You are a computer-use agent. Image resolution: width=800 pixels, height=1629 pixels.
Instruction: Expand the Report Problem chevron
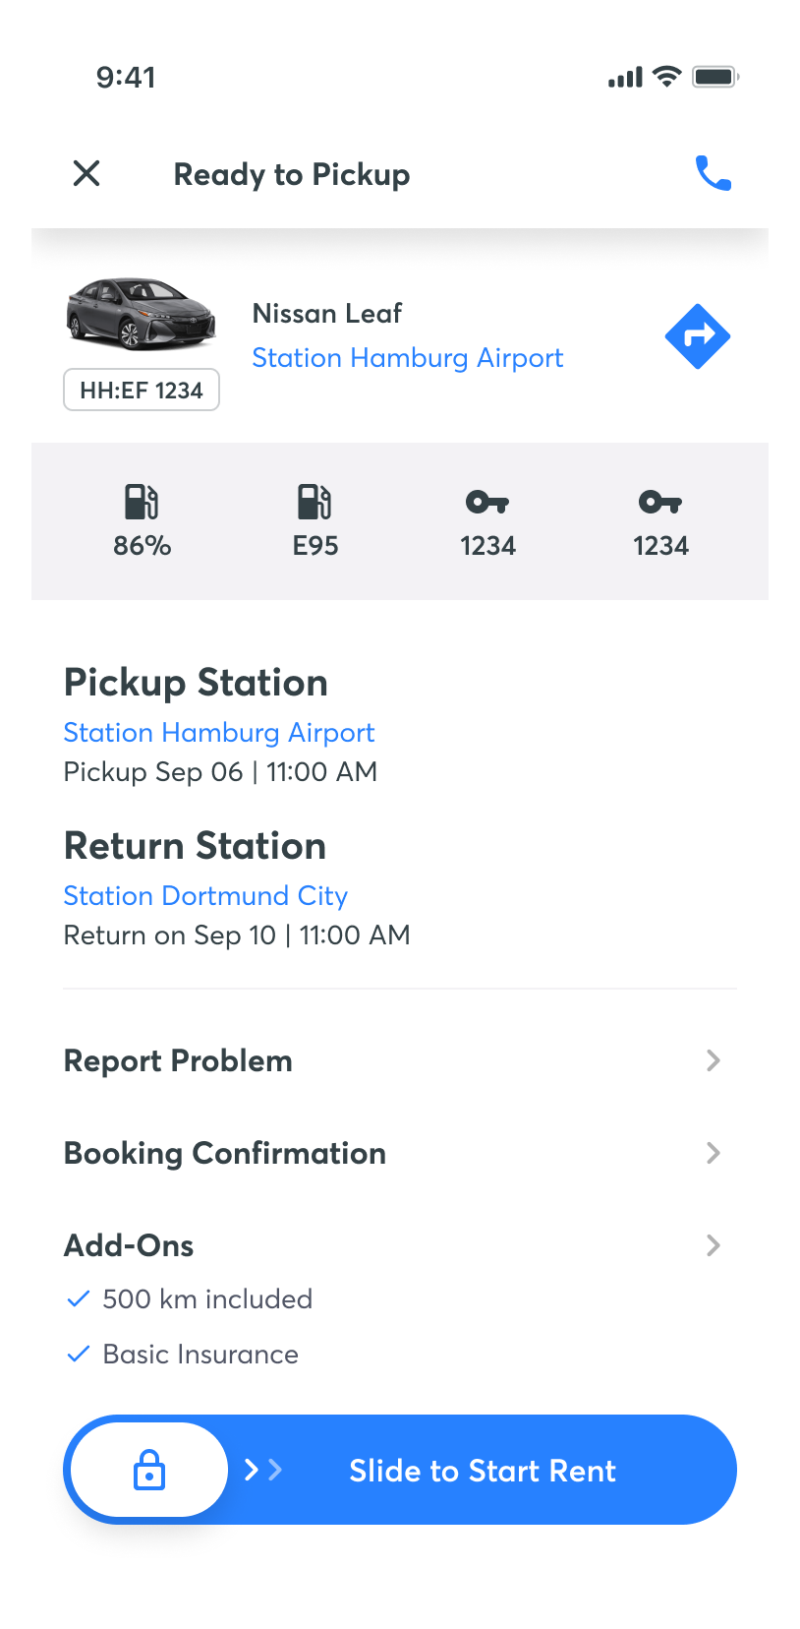714,1060
